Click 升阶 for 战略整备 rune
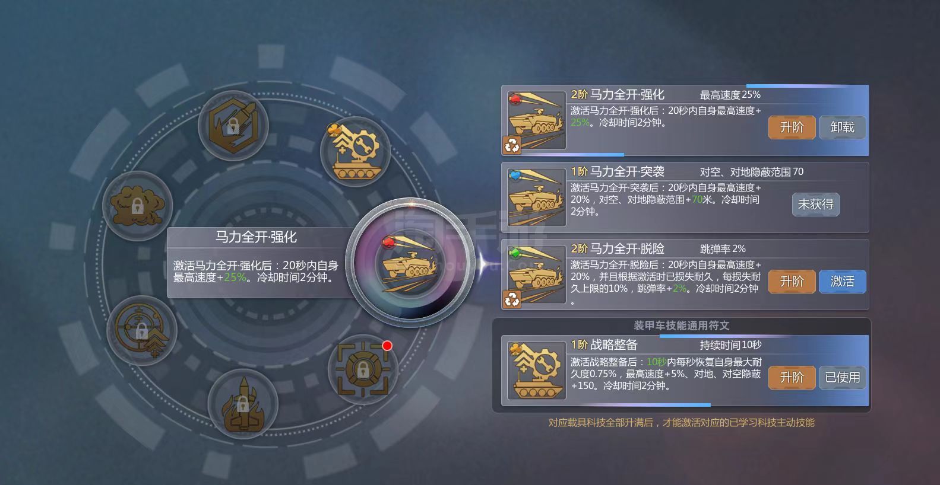Viewport: 940px width, 485px height. 792,378
